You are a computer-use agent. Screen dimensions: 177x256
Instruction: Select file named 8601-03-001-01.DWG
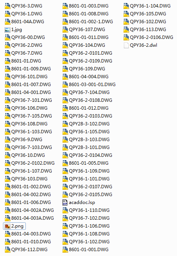click(92, 85)
